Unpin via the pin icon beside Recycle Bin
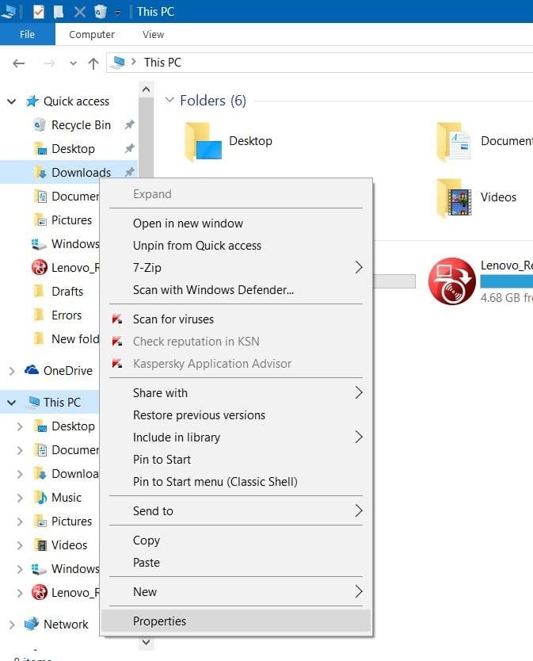 point(129,124)
